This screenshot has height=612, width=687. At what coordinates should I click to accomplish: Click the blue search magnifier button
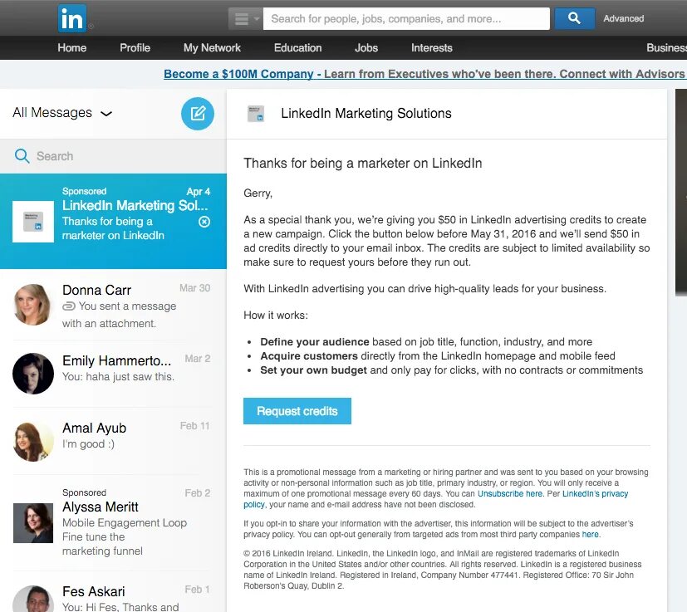[x=574, y=18]
